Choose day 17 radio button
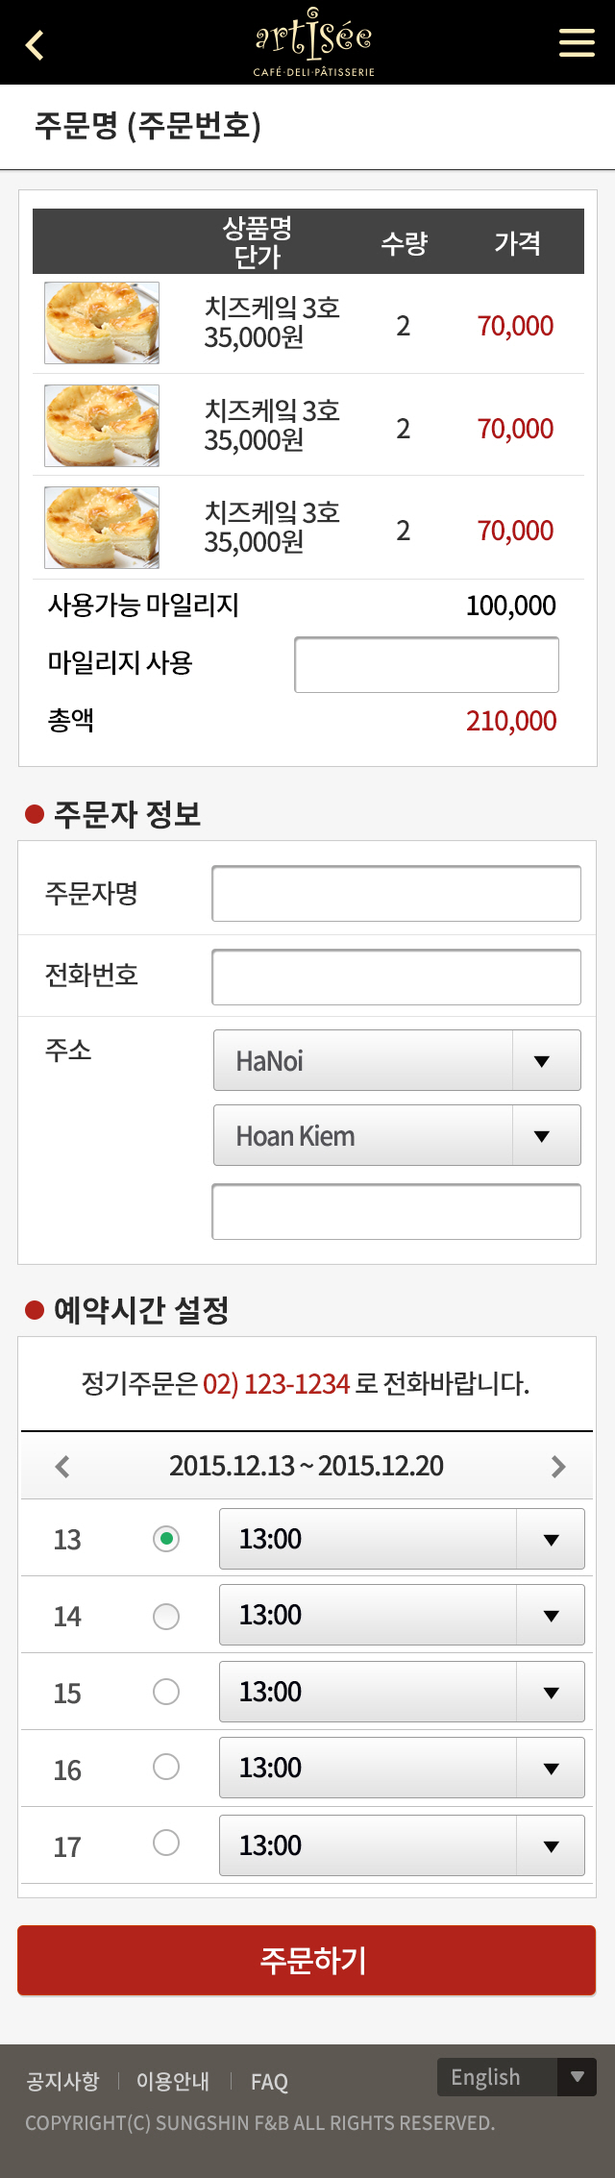The width and height of the screenshot is (615, 2178). pyautogui.click(x=166, y=1843)
